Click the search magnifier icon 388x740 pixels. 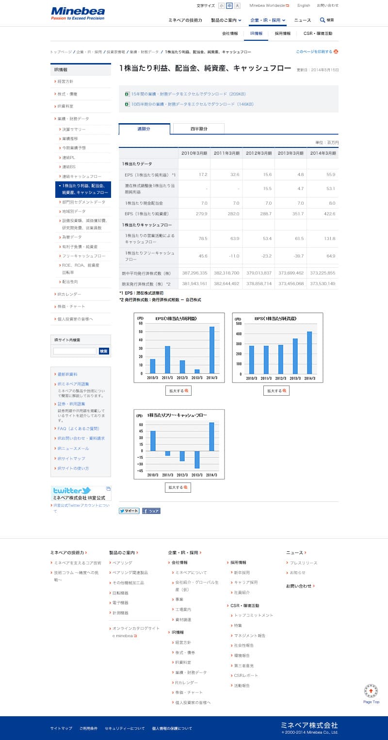click(x=323, y=20)
